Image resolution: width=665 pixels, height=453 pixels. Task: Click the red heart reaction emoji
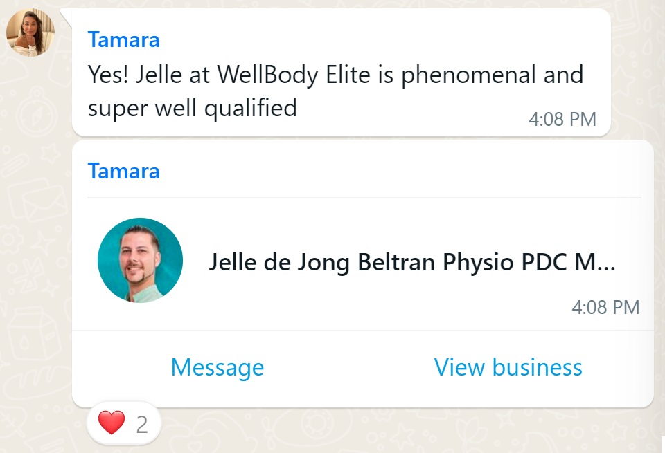pyautogui.click(x=112, y=423)
